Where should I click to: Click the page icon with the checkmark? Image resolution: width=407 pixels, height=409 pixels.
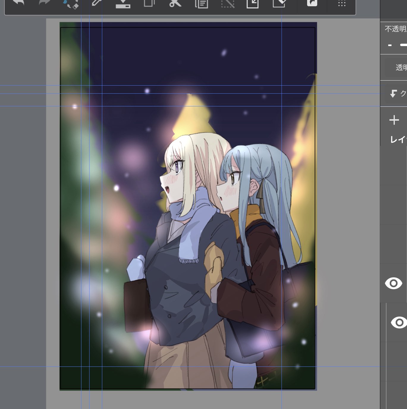279,4
